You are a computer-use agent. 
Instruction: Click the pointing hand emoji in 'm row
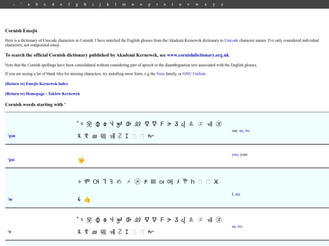pos(87,200)
